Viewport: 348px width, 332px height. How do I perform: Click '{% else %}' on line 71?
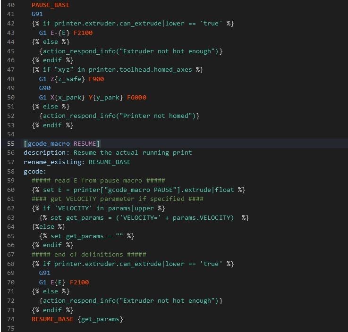point(51,291)
